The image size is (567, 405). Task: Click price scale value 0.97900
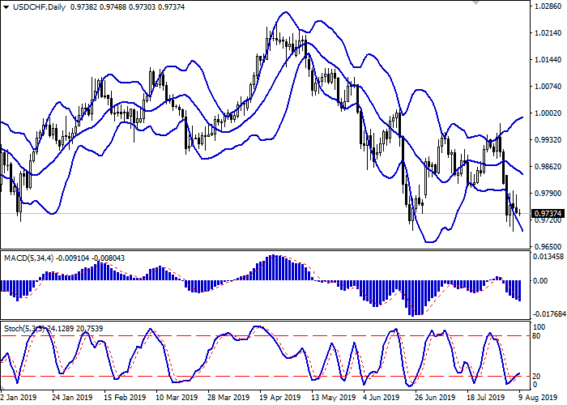[x=548, y=194]
